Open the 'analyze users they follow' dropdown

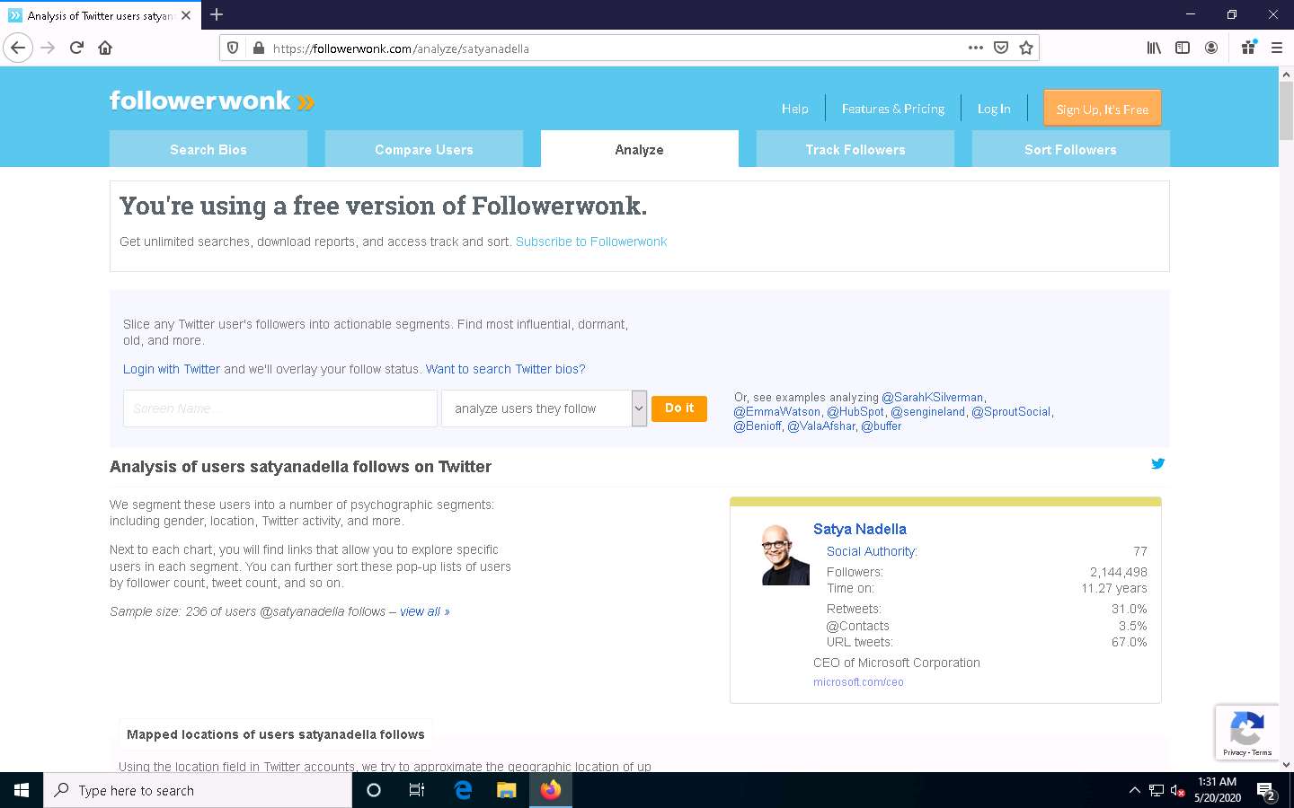pyautogui.click(x=544, y=408)
